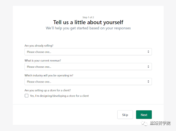This screenshot has width=176, height=131.
Task: Open the current revenue dropdown
Action: click(x=88, y=67)
